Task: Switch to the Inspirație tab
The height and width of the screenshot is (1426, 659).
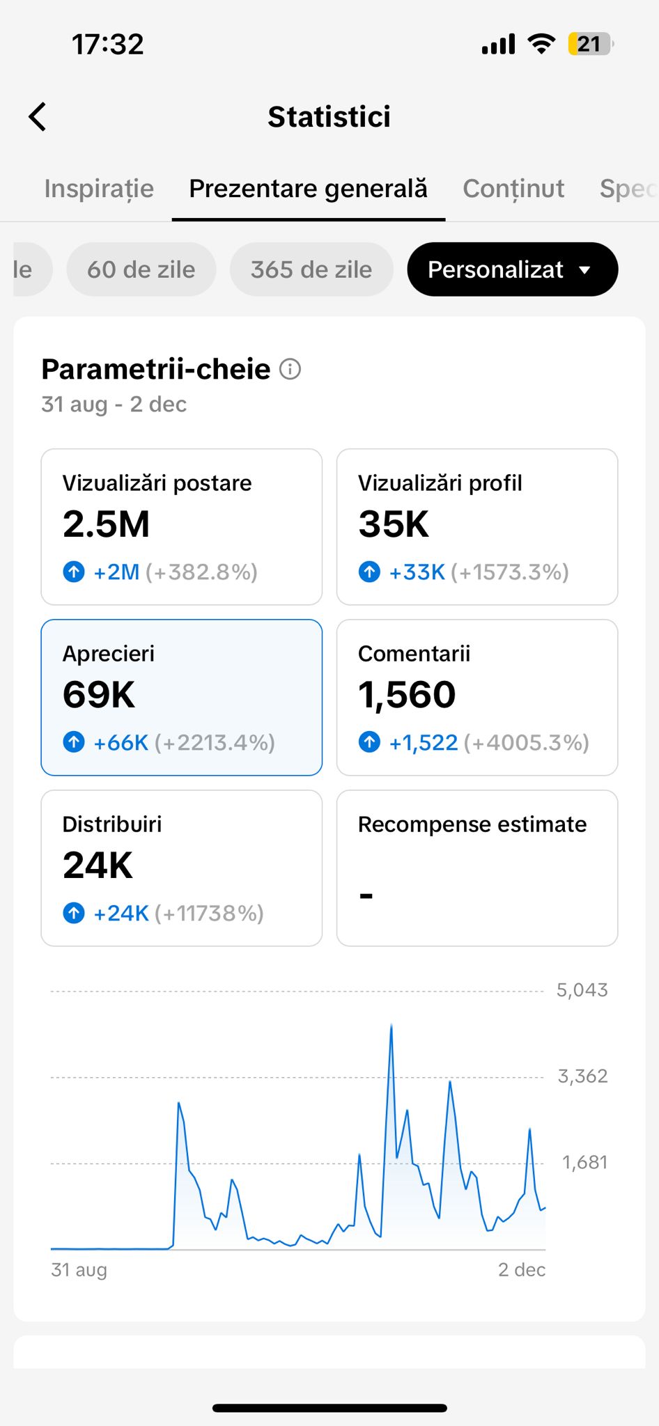Action: click(99, 189)
